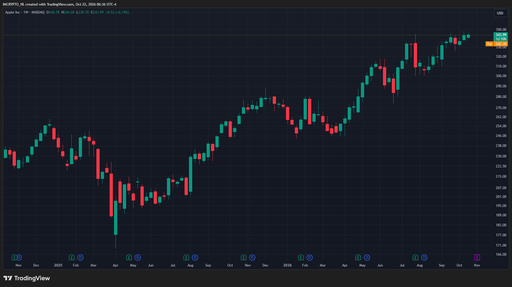The height and width of the screenshot is (287, 512).
Task: Click the earnings marker near Feb 2026
Action: (x=301, y=257)
